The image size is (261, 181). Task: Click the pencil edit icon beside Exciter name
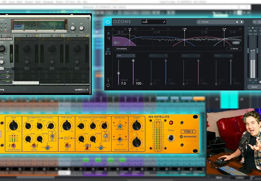point(164,22)
